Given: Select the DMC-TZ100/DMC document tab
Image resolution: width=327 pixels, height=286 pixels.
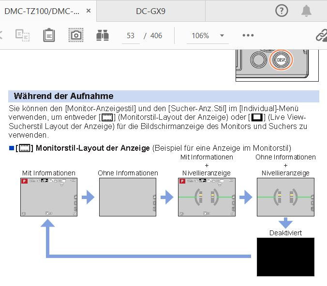Looking at the screenshot, I should (x=42, y=11).
